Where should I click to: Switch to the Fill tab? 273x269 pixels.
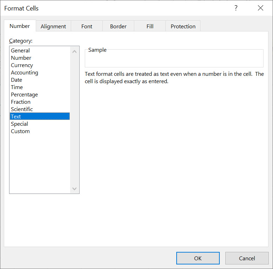tap(150, 27)
